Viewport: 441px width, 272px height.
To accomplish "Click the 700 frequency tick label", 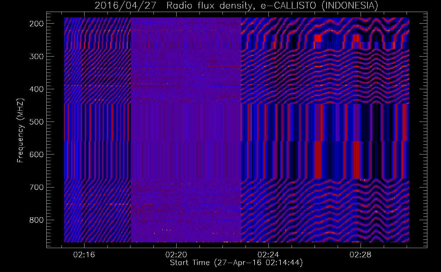I will click(x=37, y=187).
